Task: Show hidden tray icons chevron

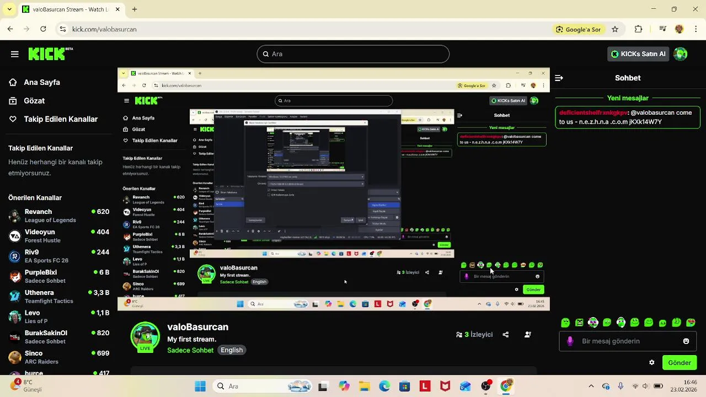Action: click(x=591, y=387)
